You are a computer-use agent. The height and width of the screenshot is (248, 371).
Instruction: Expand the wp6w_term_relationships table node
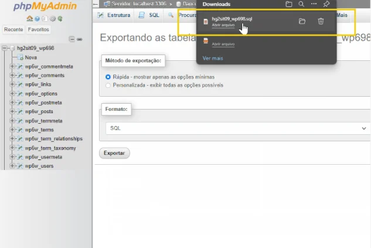click(x=12, y=139)
